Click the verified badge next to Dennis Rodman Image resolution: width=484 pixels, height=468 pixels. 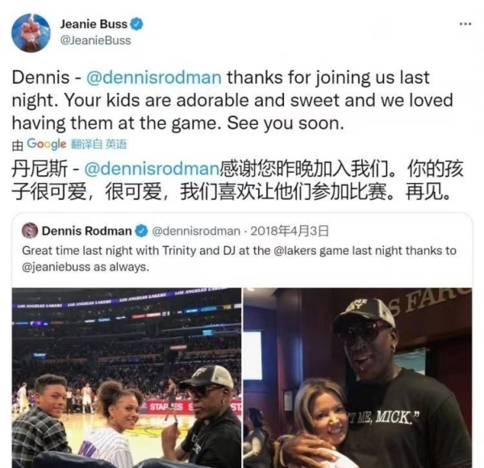142,231
